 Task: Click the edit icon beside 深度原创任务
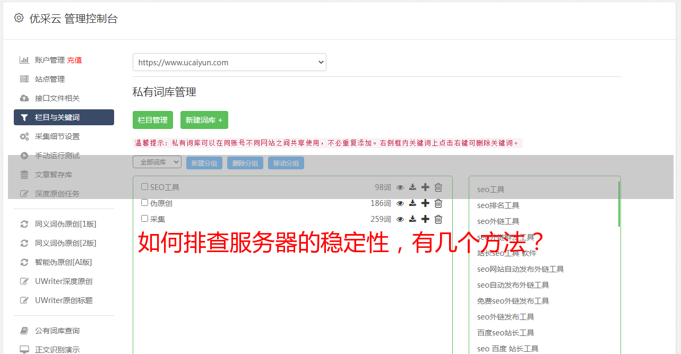(x=24, y=194)
